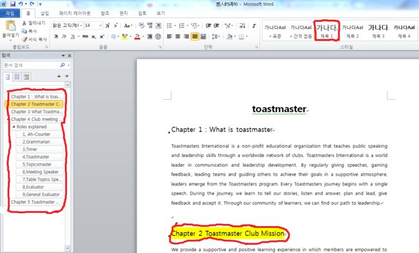Open the document search options dropdown
419x253 pixels.
[69, 65]
